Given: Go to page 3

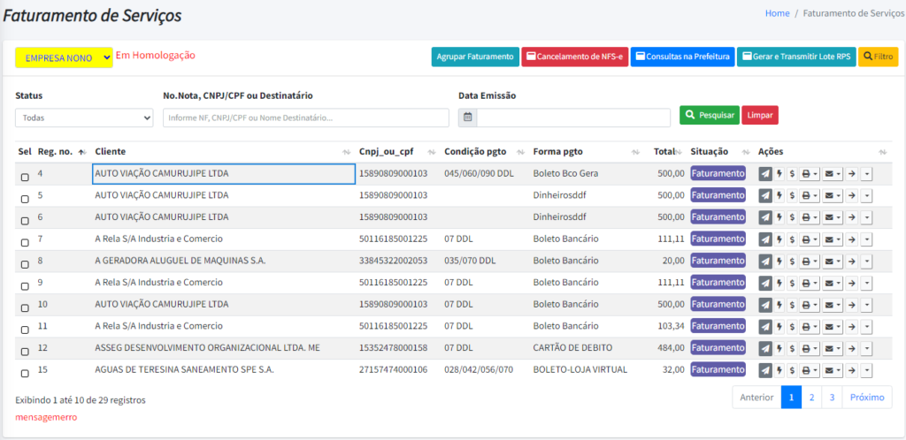Looking at the screenshot, I should (832, 398).
